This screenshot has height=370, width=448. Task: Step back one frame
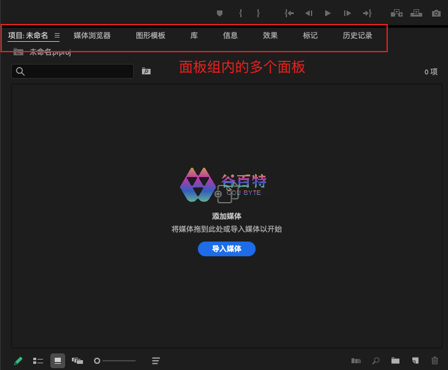pos(308,13)
